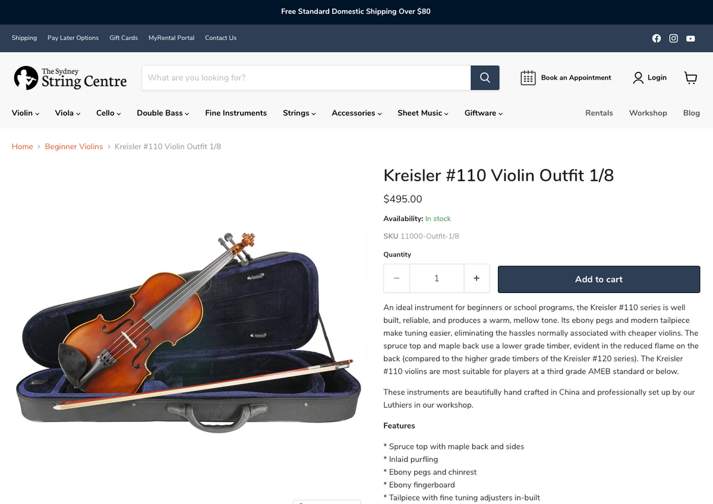The width and height of the screenshot is (713, 504).
Task: Open the Fine Instruments menu item
Action: 236,113
